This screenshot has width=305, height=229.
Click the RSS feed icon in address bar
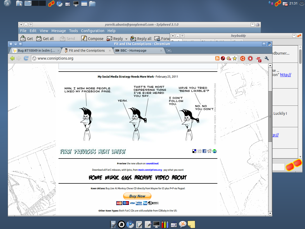(217, 58)
